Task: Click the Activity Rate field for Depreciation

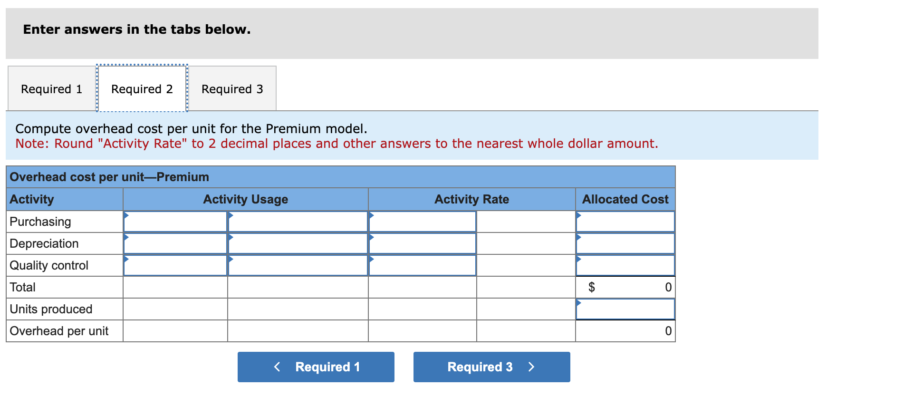Action: click(x=422, y=243)
